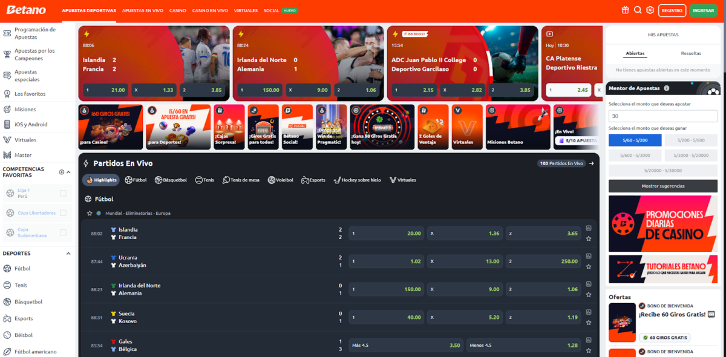726x357 pixels.
Task: Open stats icon for Islandia vs Francia
Action: pyautogui.click(x=589, y=228)
